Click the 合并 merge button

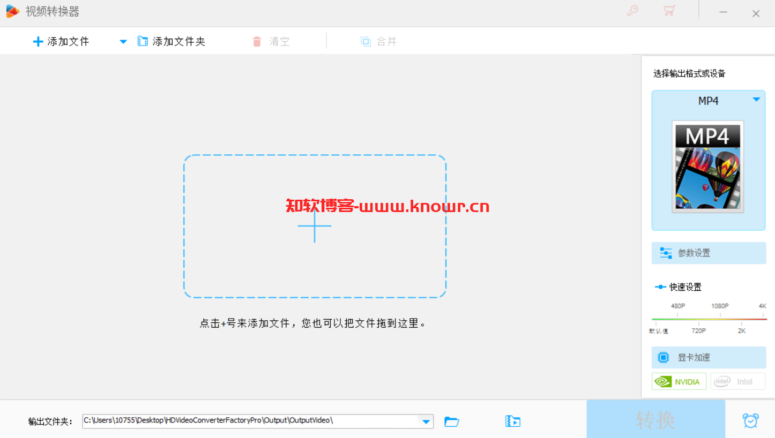coord(378,41)
